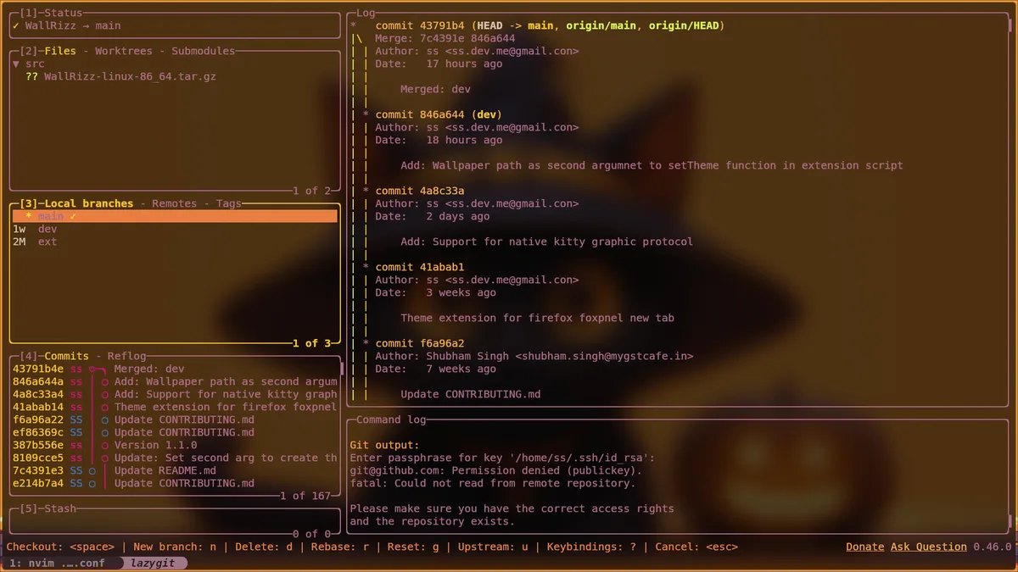Viewport: 1018px width, 572px height.
Task: Select commit 41abab14 Theme extension
Action: [175, 407]
